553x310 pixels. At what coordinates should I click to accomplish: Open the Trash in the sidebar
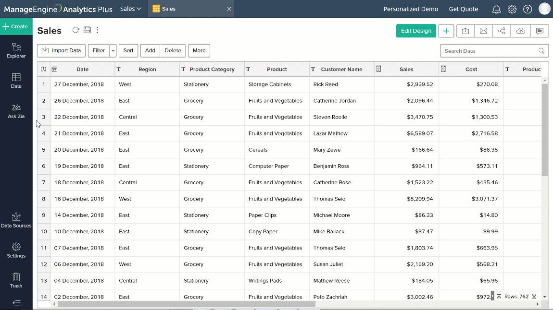tap(16, 280)
